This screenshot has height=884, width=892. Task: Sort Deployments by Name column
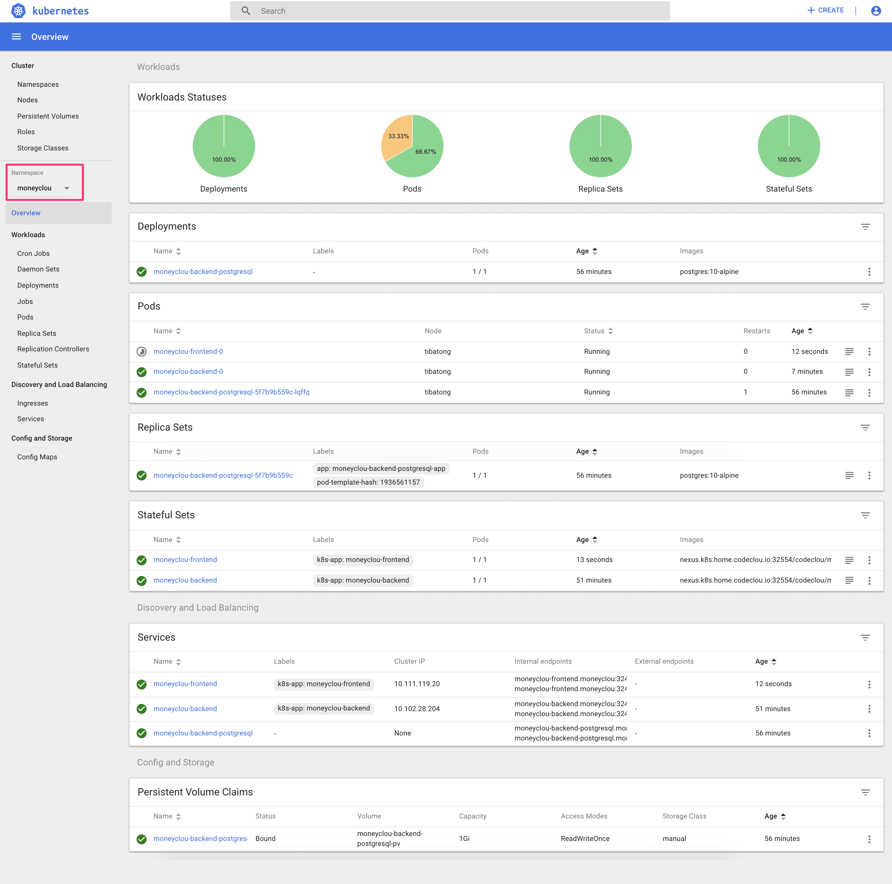167,251
